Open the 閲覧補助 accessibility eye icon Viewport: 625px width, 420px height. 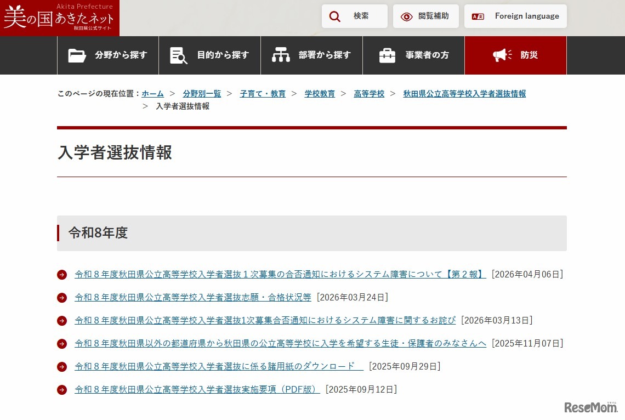pos(406,16)
